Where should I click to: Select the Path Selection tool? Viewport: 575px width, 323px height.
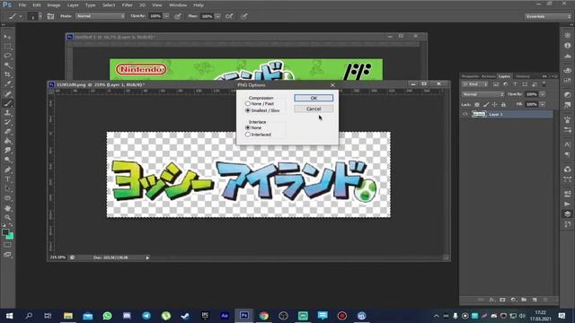[x=7, y=189]
